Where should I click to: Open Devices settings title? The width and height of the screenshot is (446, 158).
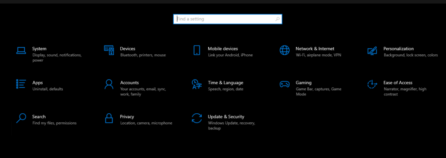pos(128,49)
